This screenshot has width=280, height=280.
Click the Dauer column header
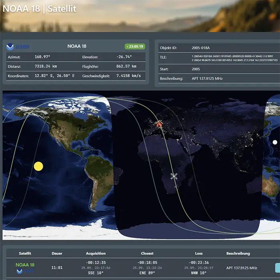pos(57,253)
